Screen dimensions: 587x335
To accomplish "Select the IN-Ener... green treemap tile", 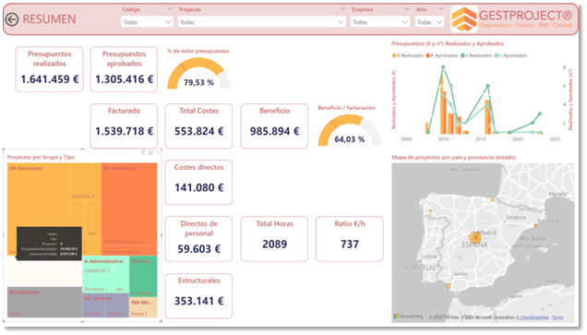I will pos(143,276).
